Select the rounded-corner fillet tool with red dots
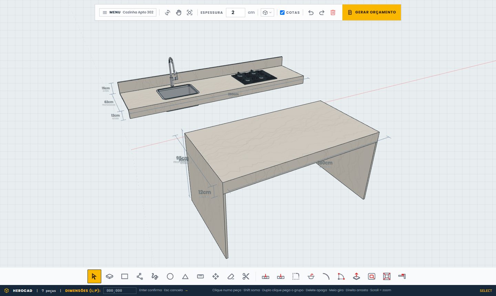 pos(341,276)
